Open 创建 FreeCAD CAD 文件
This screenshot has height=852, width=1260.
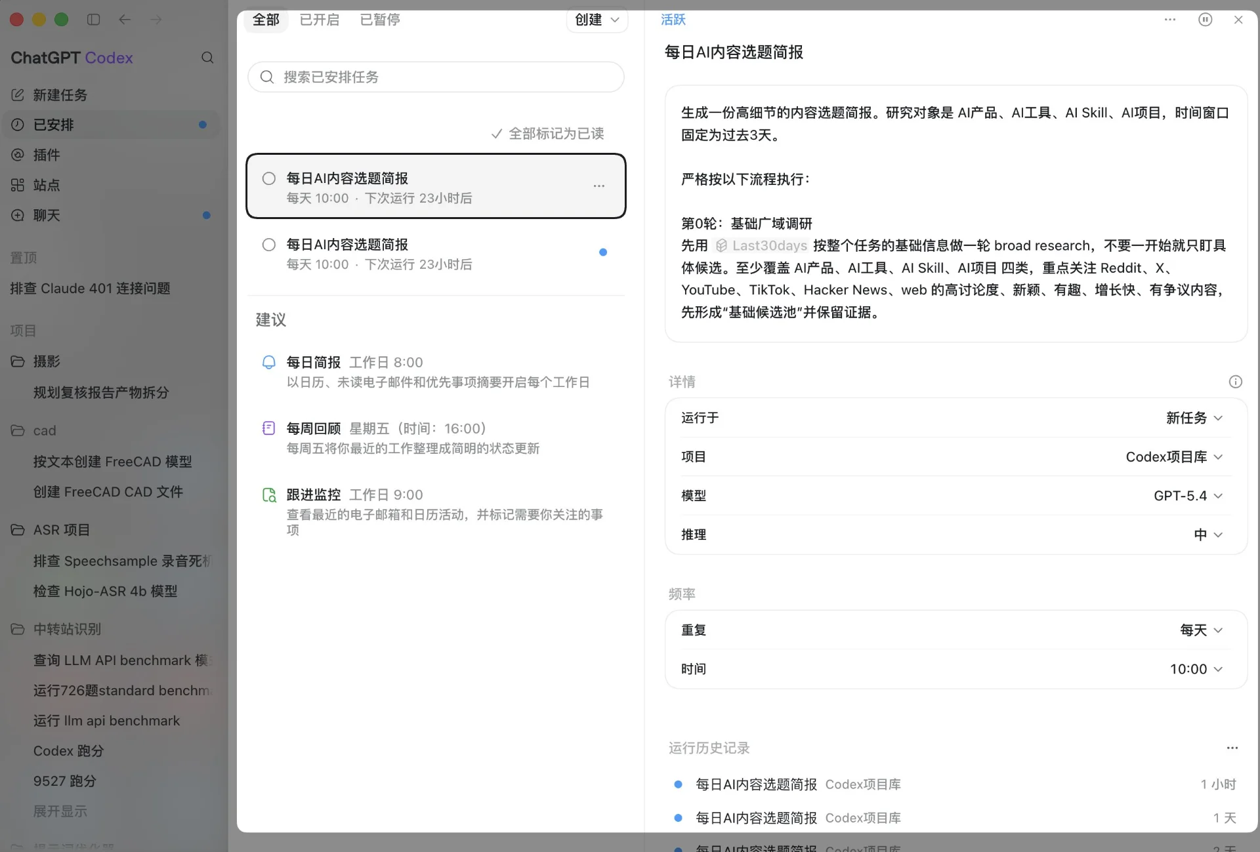(108, 492)
